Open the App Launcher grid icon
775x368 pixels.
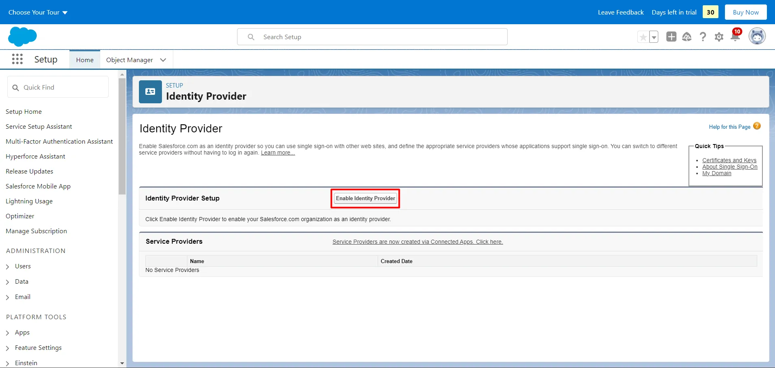coord(17,59)
